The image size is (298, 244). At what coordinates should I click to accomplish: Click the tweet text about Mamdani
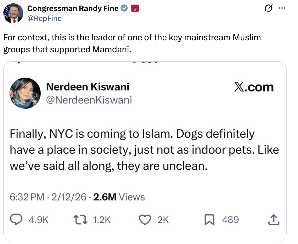coord(132,43)
